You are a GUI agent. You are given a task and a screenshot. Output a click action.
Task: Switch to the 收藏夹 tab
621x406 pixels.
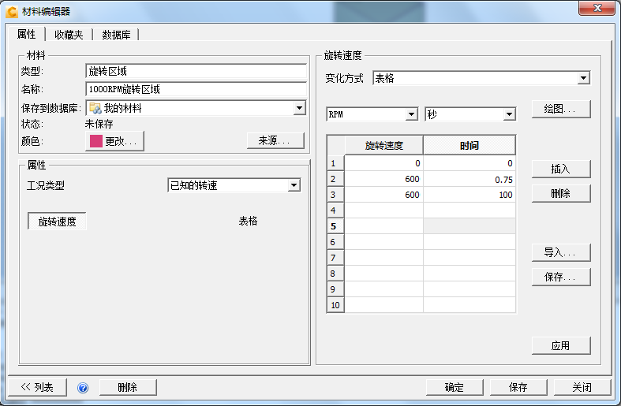pos(69,35)
